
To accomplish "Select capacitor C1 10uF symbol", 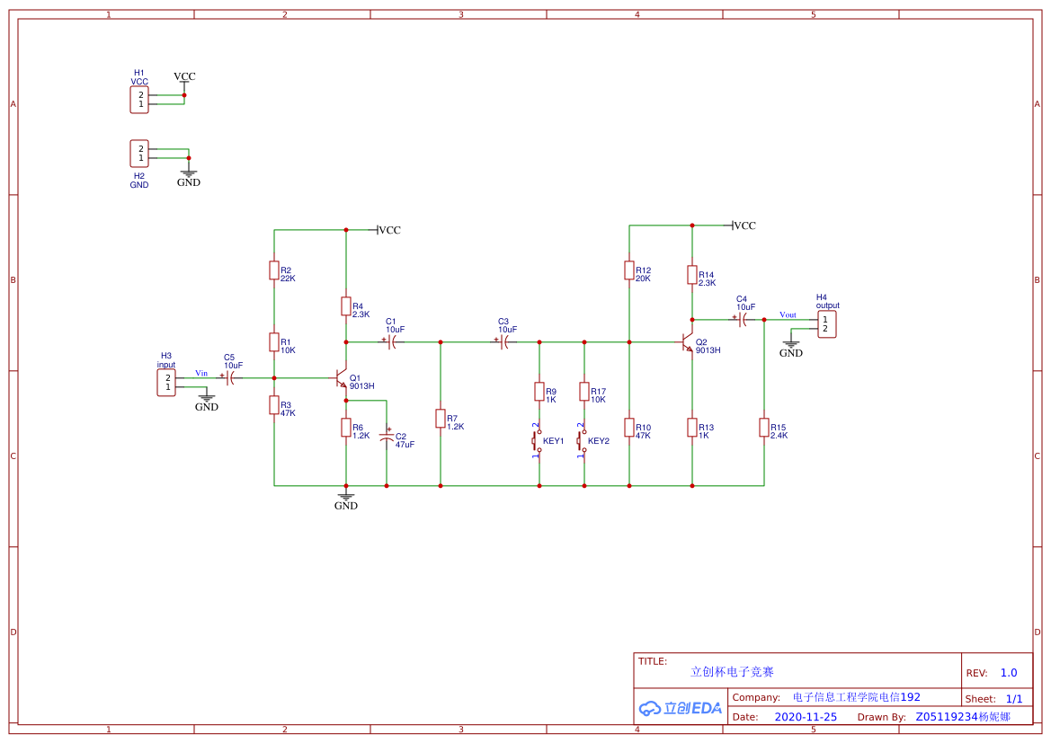I will (392, 341).
